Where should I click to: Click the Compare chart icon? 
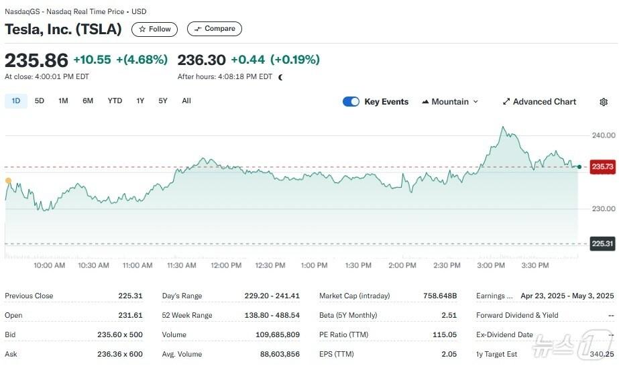click(x=198, y=29)
